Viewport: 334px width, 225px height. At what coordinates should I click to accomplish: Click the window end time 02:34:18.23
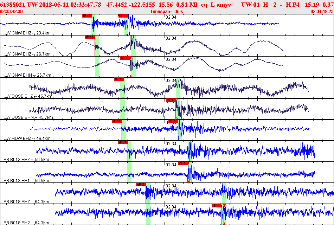322,12
